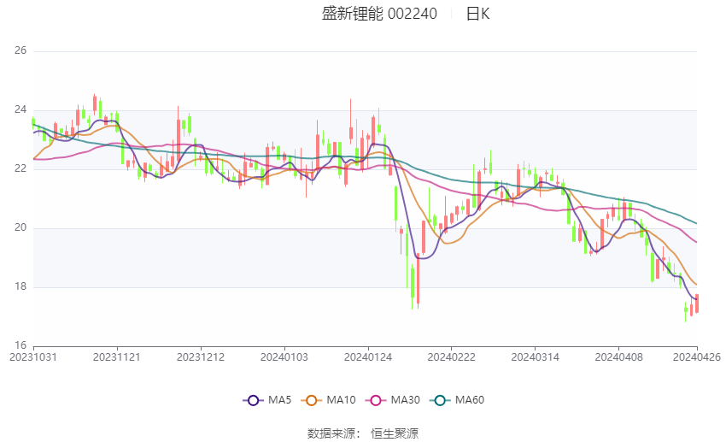The height and width of the screenshot is (442, 726).
Task: Click the y-axis value 26
Action: coord(20,50)
